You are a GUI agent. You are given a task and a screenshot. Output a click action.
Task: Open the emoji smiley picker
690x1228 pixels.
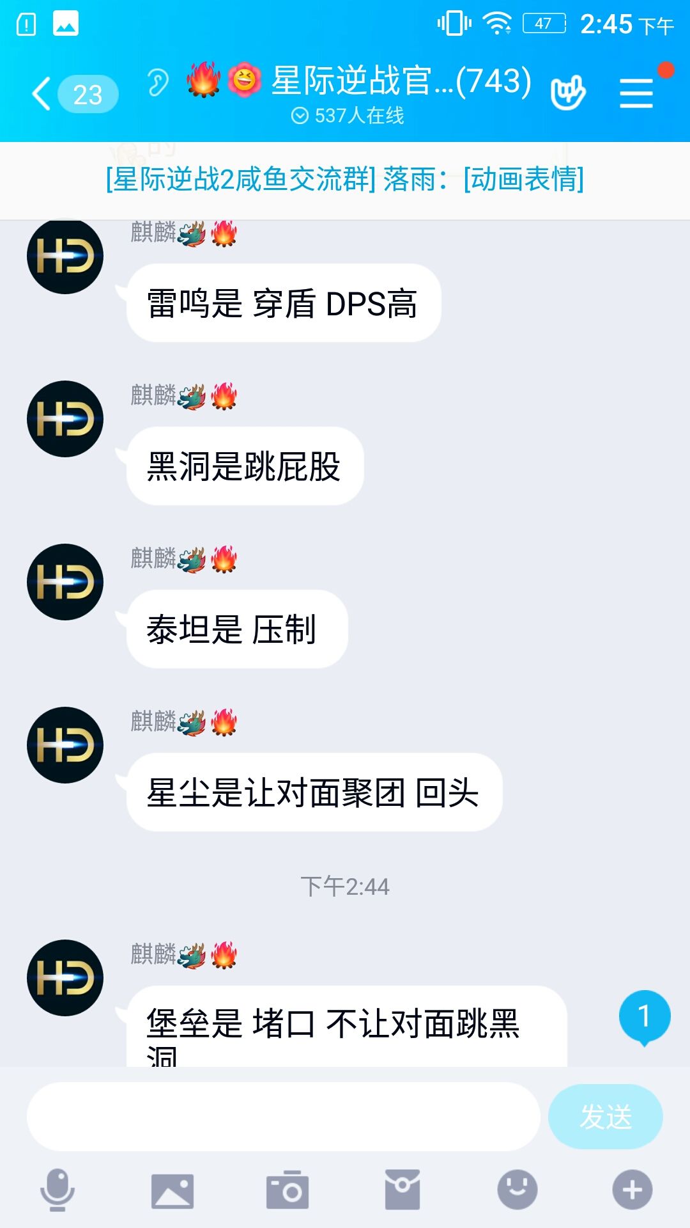[517, 1190]
